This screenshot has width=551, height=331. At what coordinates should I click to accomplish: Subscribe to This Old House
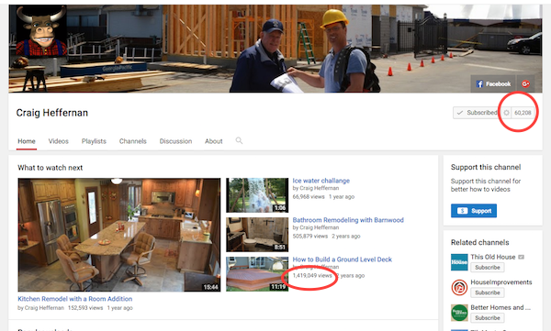[x=488, y=268]
